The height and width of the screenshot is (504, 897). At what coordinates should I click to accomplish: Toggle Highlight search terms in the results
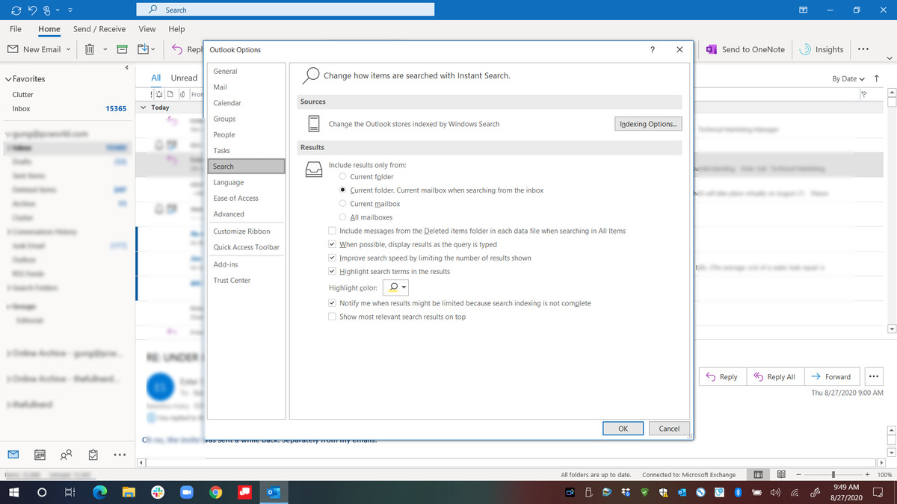click(333, 271)
